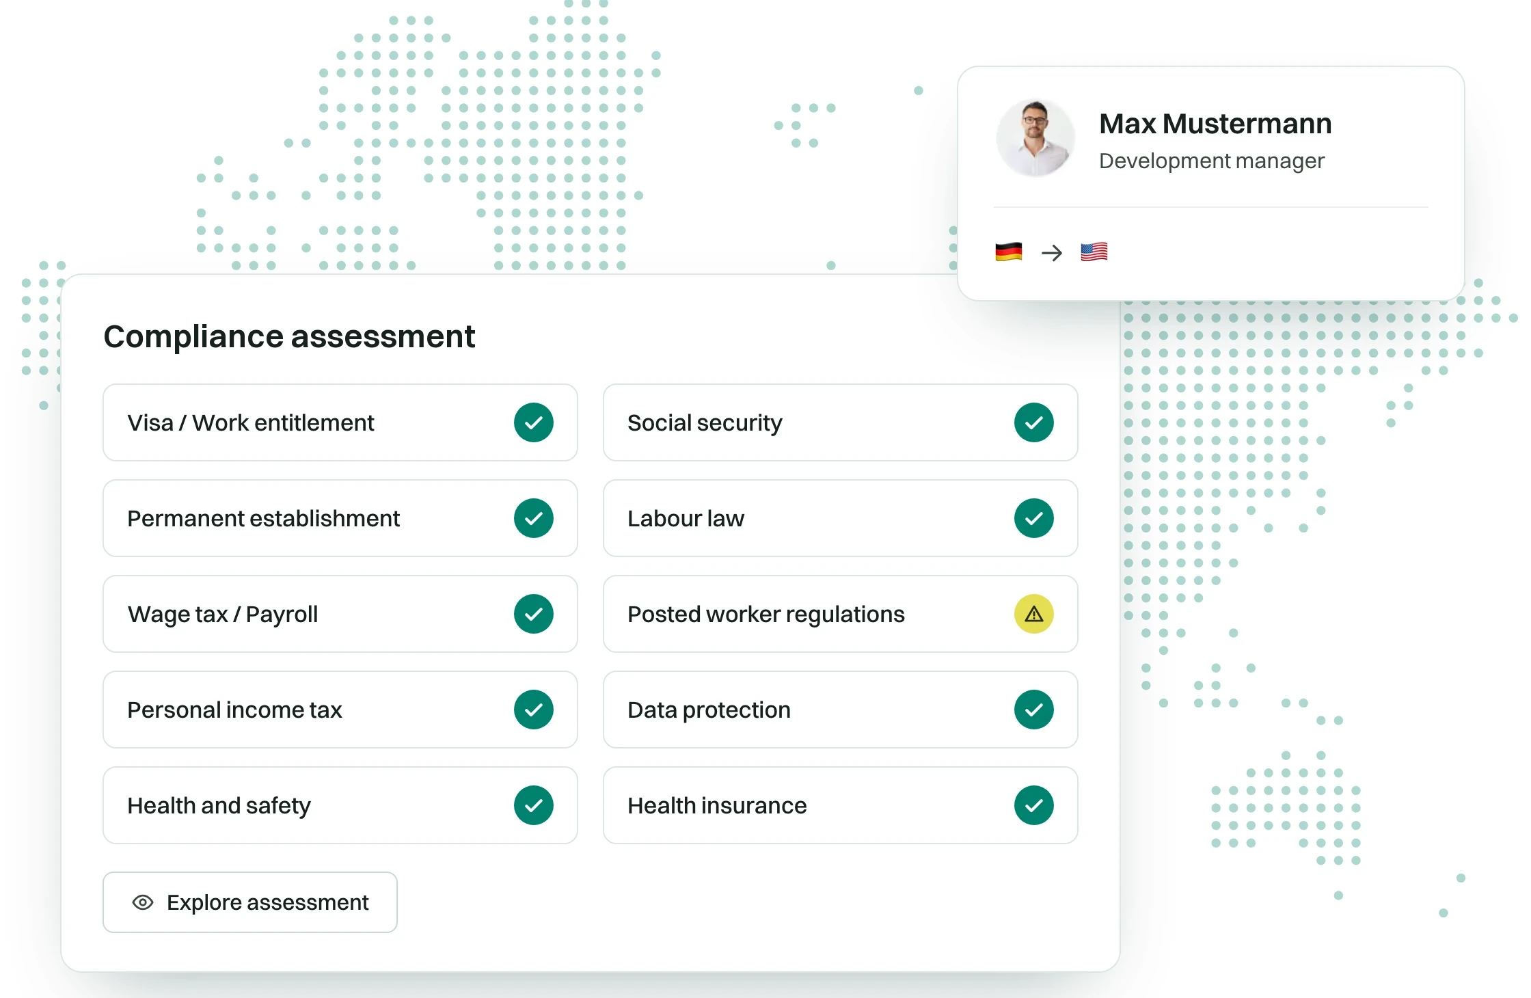Image resolution: width=1531 pixels, height=998 pixels.
Task: Select the Health insurance label
Action: pyautogui.click(x=717, y=805)
